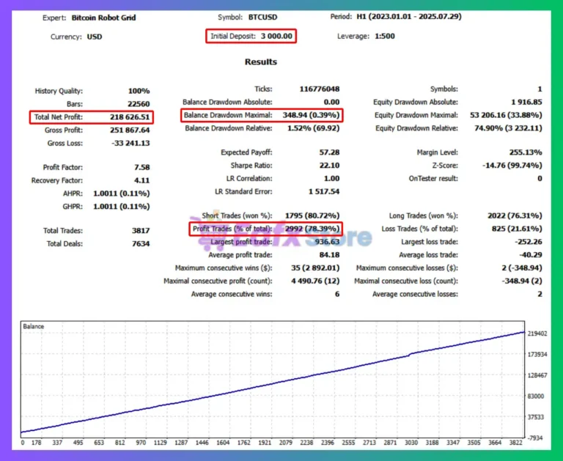Click the expert name 'Bitcoin Robot Grid'
Image resolution: width=563 pixels, height=461 pixels.
(x=103, y=18)
